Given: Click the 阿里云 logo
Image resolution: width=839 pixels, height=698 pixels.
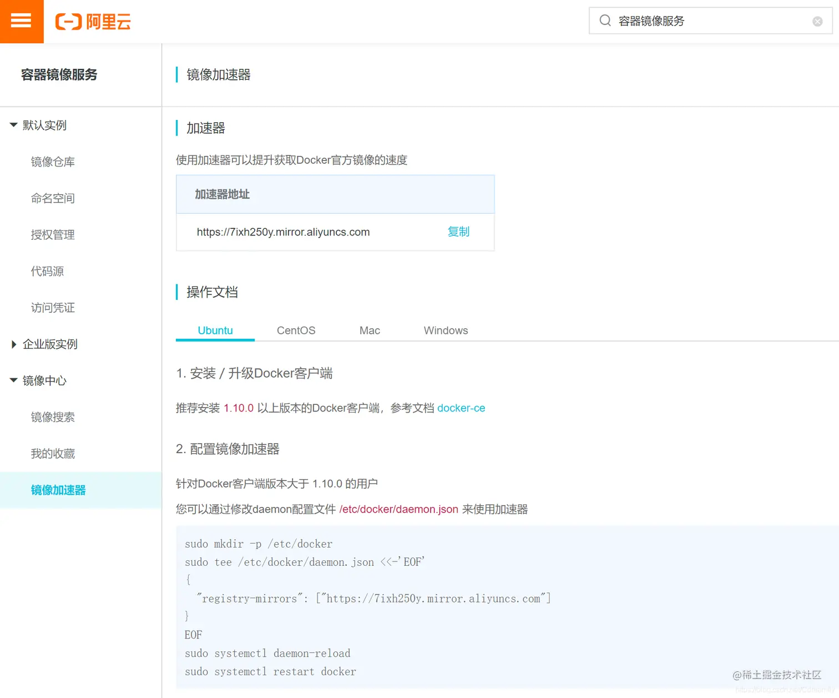Looking at the screenshot, I should click(92, 22).
